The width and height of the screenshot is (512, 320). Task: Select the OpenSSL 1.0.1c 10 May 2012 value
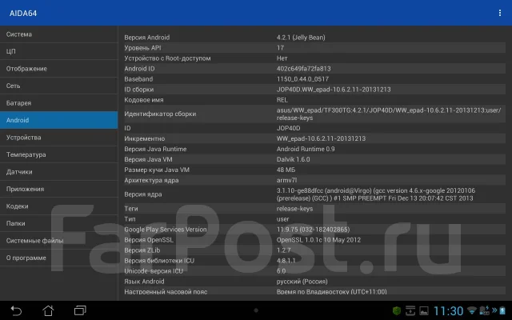(x=318, y=240)
